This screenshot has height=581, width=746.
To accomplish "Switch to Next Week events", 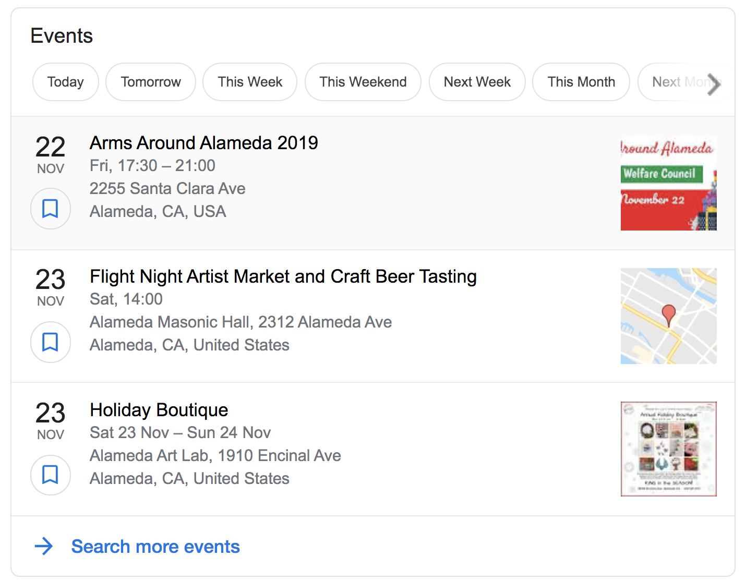I will 477,82.
